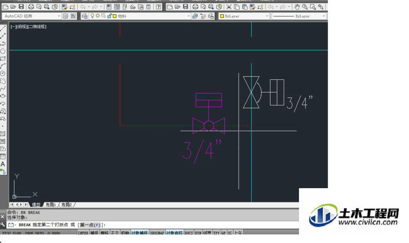Jump to first layout tab arrow
The height and width of the screenshot is (243, 409).
pyautogui.click(x=12, y=205)
